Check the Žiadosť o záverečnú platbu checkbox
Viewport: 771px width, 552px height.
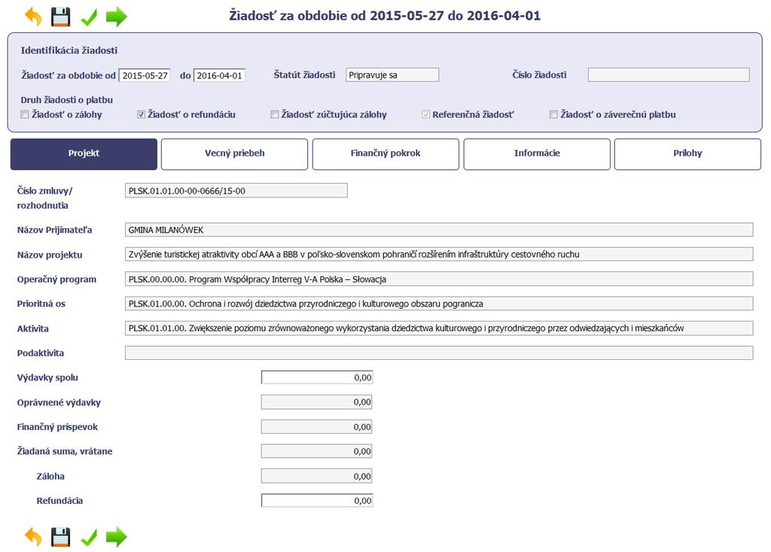click(x=553, y=114)
